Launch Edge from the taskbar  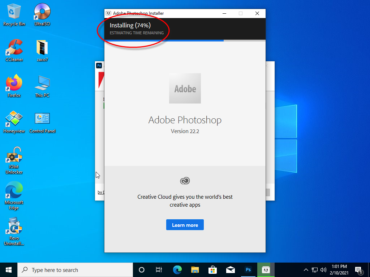177,270
